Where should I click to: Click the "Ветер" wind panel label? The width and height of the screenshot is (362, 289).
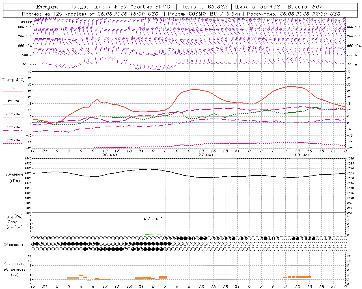click(x=26, y=21)
